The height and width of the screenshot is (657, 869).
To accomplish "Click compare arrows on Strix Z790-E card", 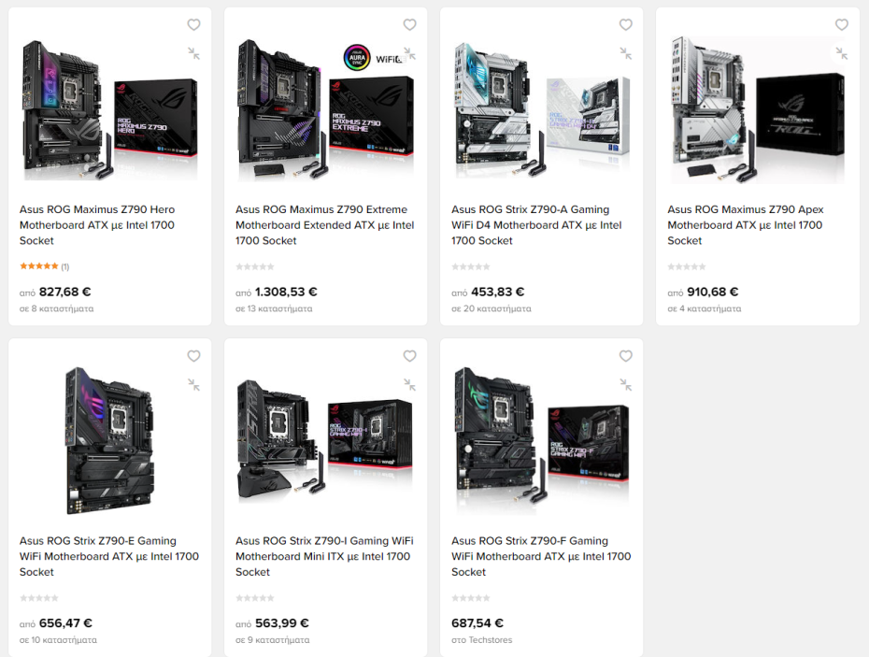I will [x=193, y=385].
